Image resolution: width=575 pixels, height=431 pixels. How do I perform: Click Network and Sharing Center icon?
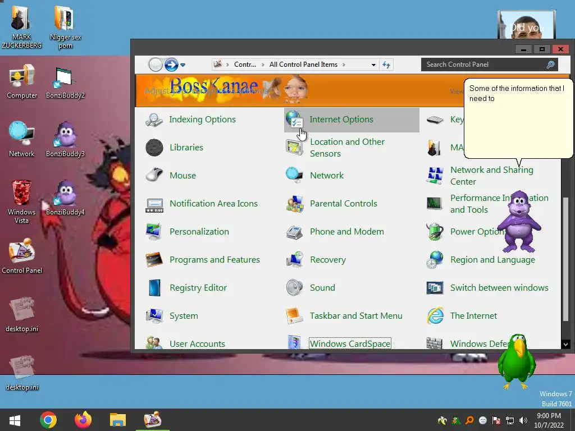click(x=435, y=176)
